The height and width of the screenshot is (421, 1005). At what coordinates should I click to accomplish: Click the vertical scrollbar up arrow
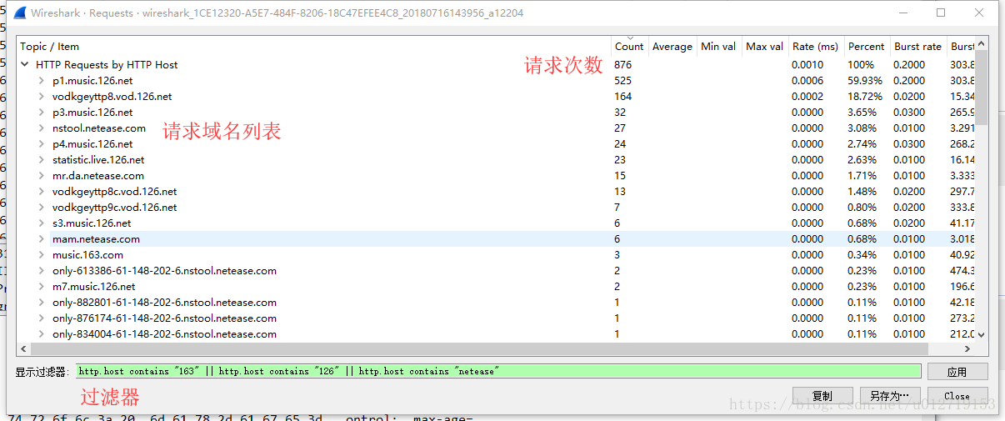982,44
